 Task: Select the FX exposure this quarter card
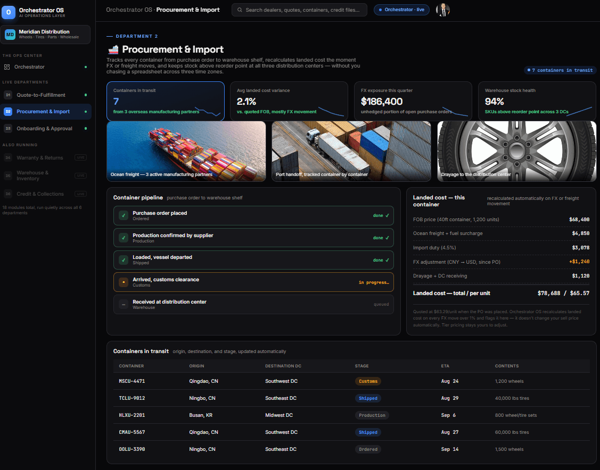pos(413,101)
